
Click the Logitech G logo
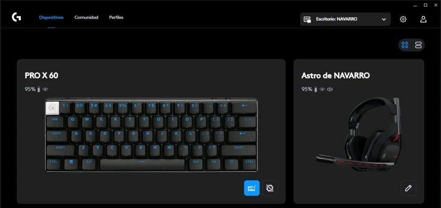click(16, 18)
